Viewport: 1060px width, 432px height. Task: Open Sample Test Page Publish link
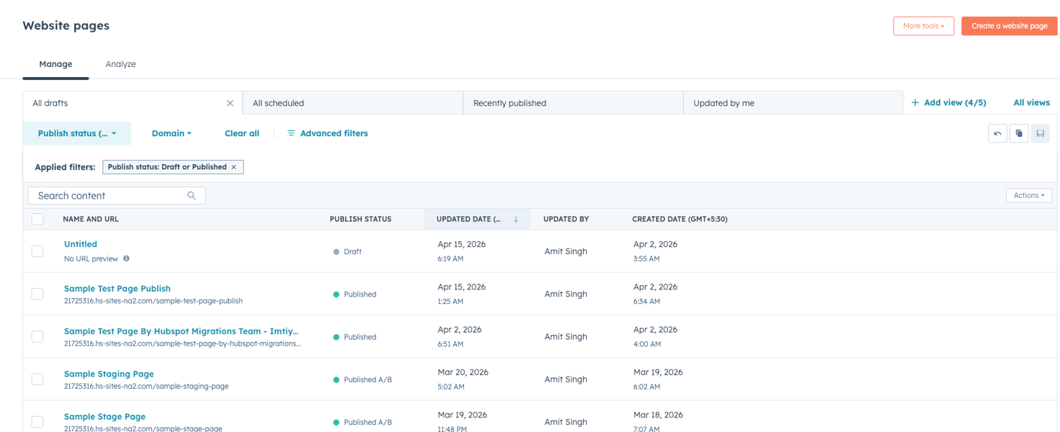coord(117,288)
